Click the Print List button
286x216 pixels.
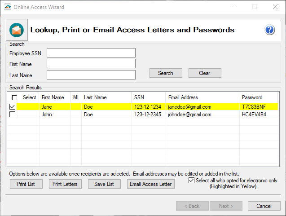[26, 184]
